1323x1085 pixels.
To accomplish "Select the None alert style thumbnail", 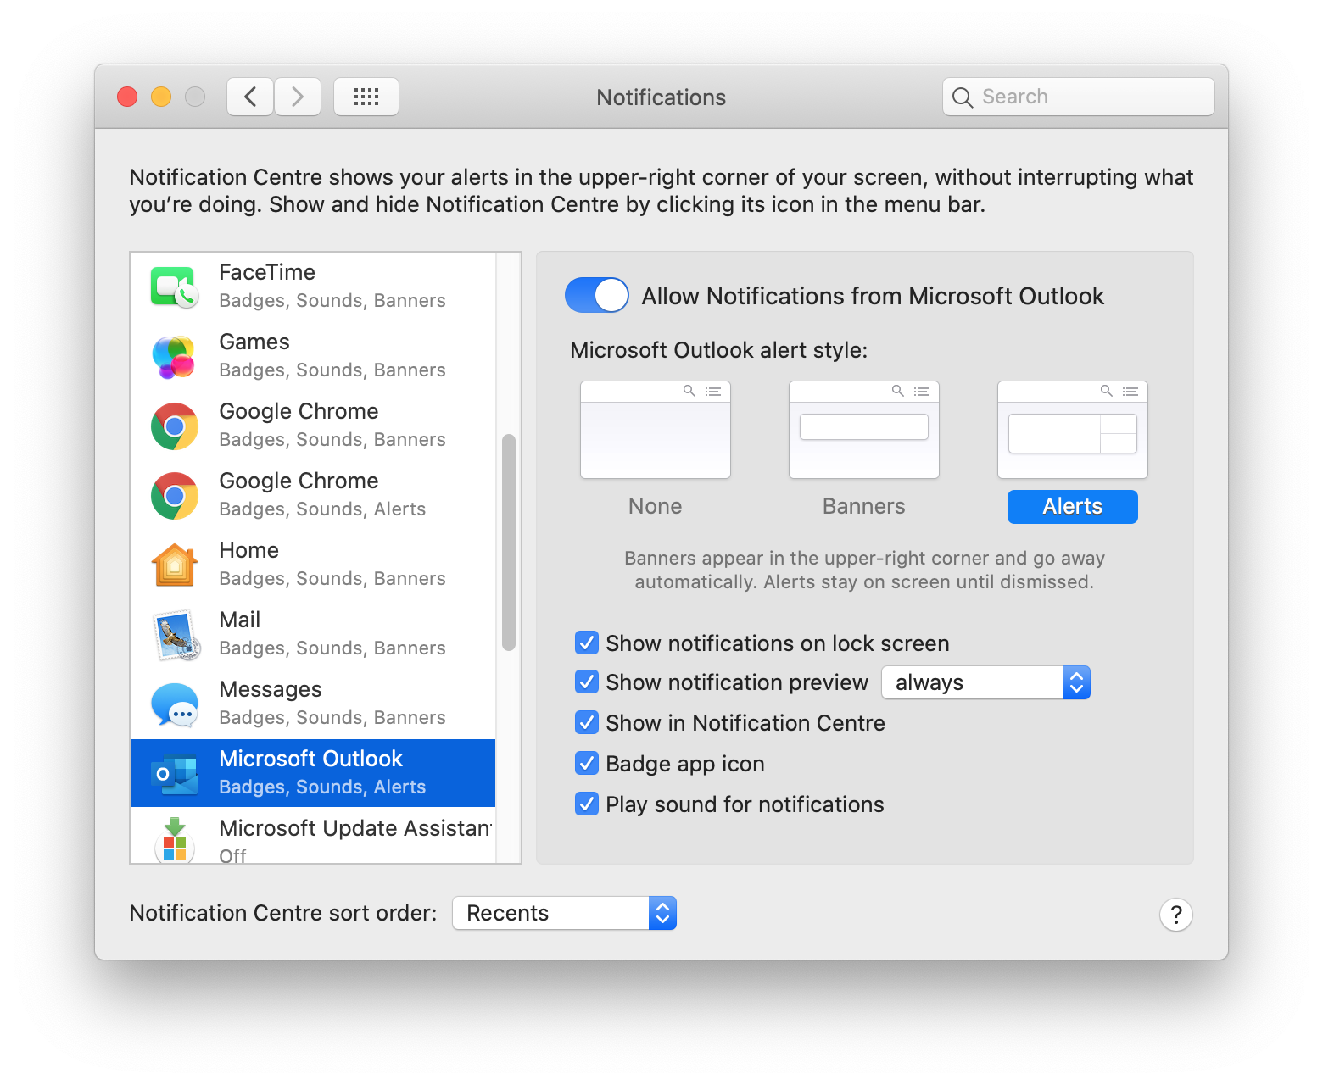I will [656, 430].
